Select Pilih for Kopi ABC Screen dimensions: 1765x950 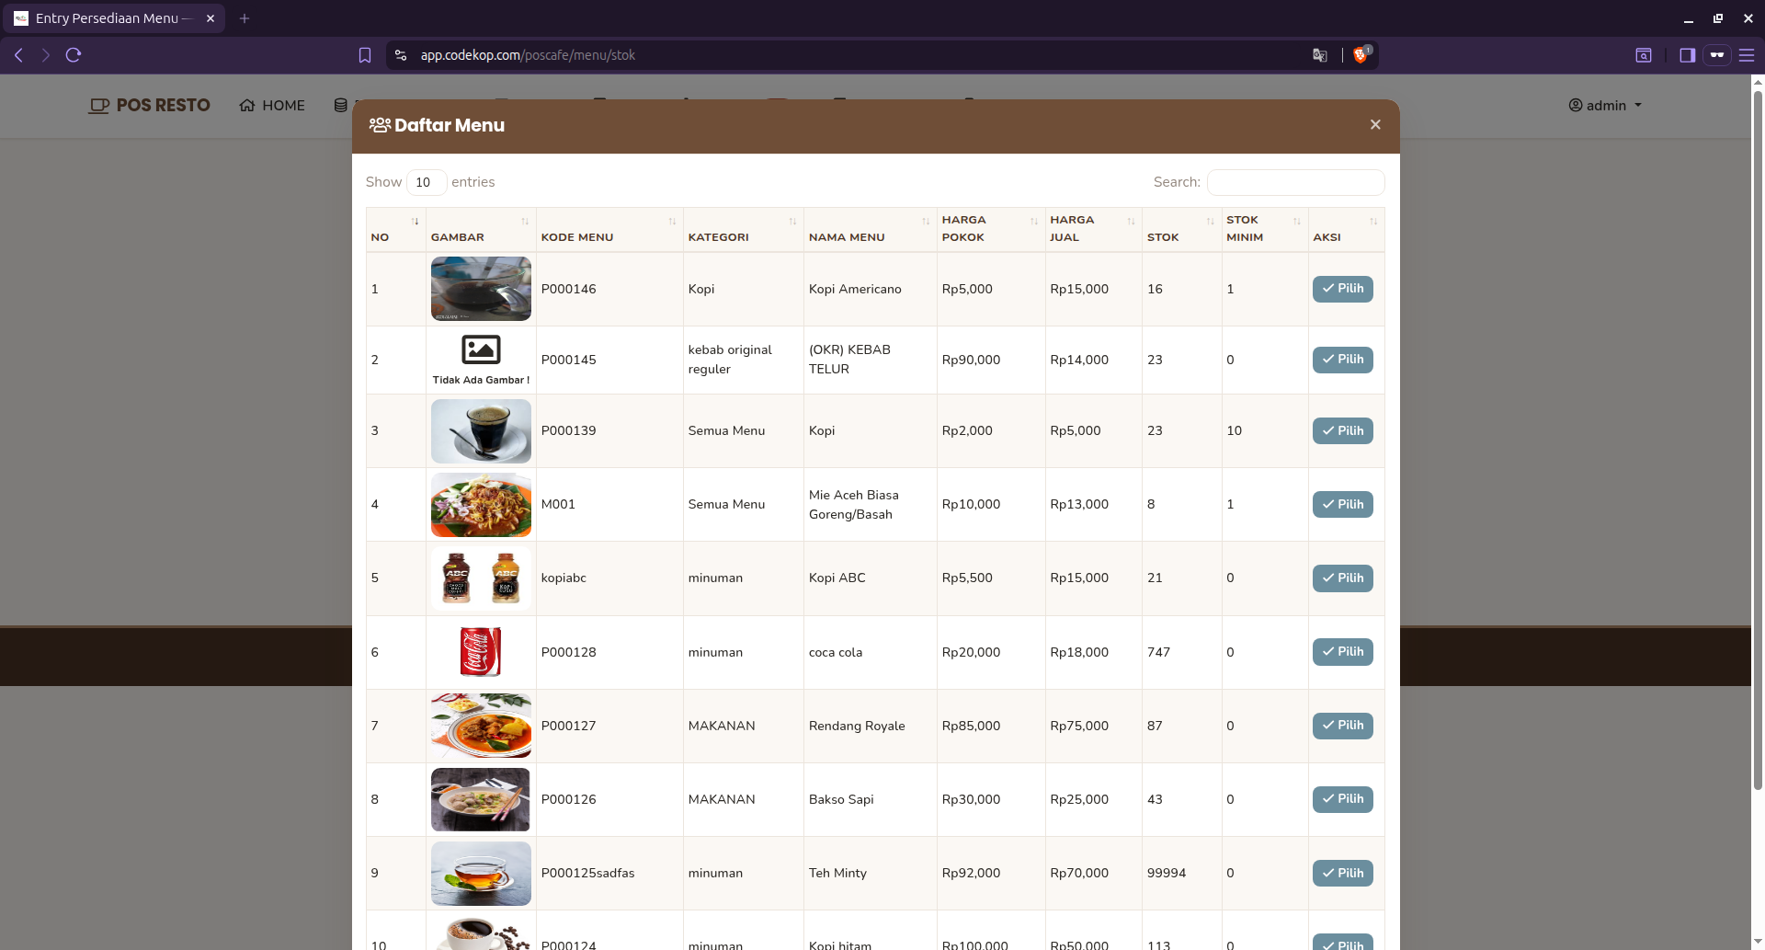click(1342, 578)
